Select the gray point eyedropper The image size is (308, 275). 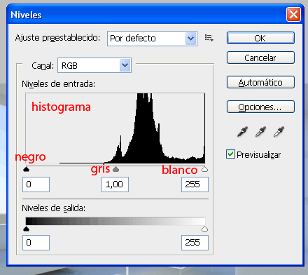point(261,132)
